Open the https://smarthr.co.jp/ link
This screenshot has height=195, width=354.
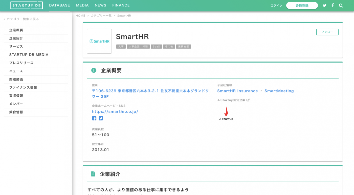pos(115,112)
